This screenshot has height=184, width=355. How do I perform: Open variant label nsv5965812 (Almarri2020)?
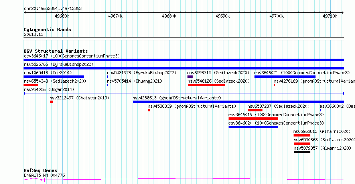(322, 131)
